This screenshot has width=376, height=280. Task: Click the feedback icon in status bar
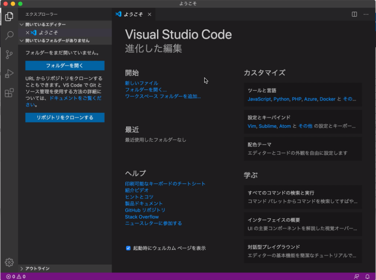coord(357,277)
